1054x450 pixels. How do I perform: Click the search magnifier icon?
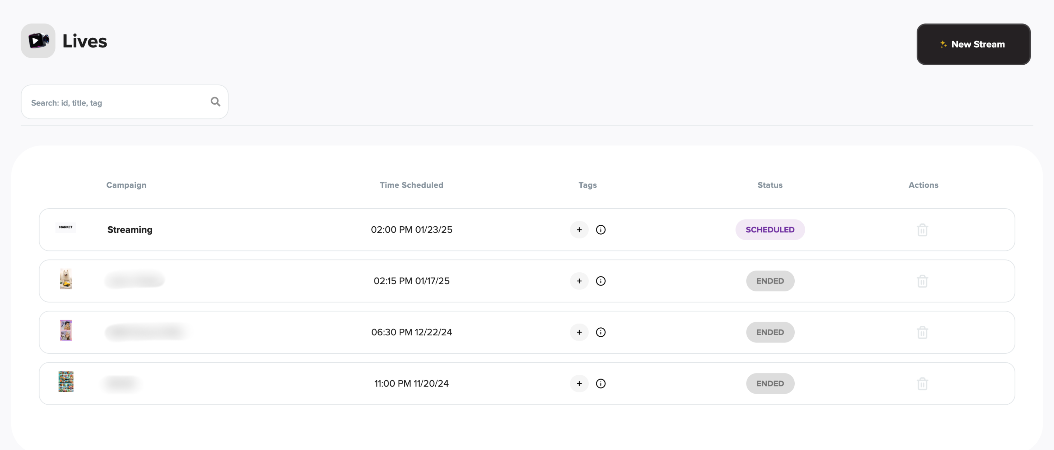pos(215,101)
